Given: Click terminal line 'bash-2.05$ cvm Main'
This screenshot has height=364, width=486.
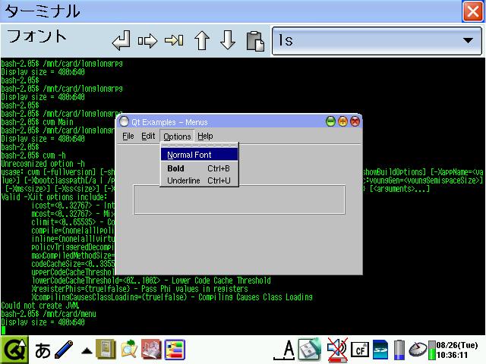Looking at the screenshot, I should (x=37, y=121).
